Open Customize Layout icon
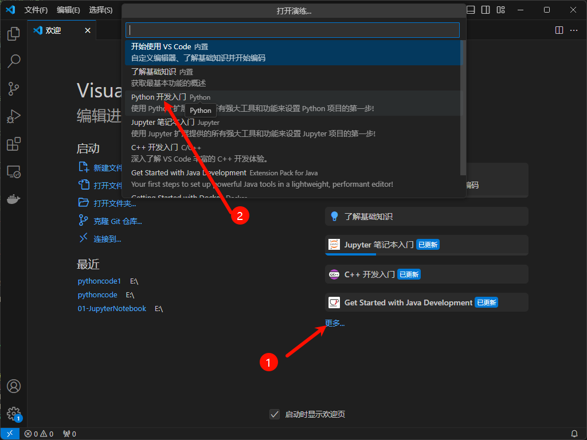 coord(500,10)
